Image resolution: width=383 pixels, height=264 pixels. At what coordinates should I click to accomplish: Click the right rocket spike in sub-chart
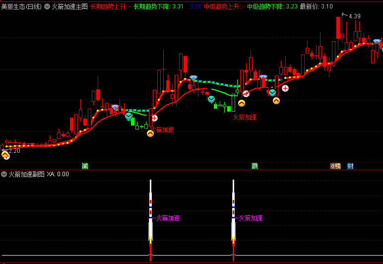(233, 220)
